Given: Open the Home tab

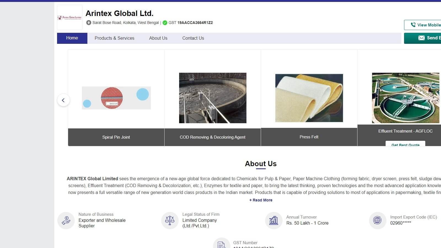Looking at the screenshot, I should 72,38.
